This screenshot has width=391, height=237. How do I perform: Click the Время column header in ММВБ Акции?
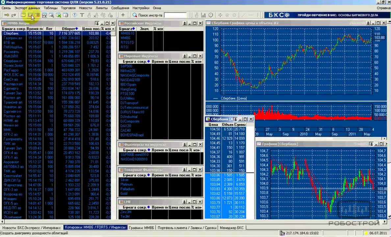coord(35,29)
